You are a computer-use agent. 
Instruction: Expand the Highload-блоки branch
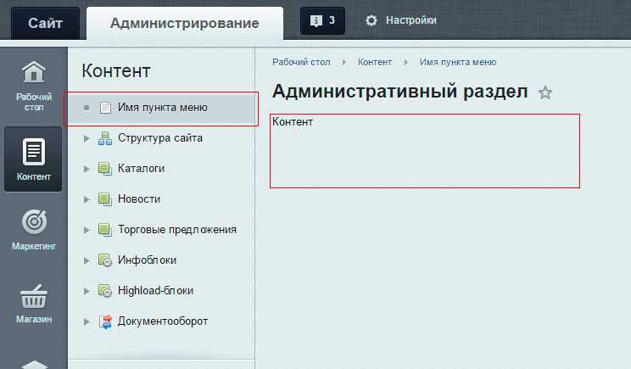87,291
